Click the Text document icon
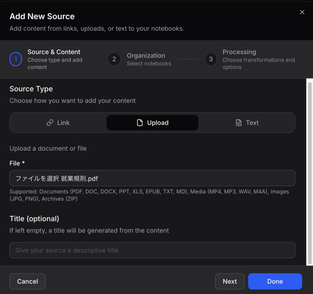The image size is (313, 294). pos(239,123)
